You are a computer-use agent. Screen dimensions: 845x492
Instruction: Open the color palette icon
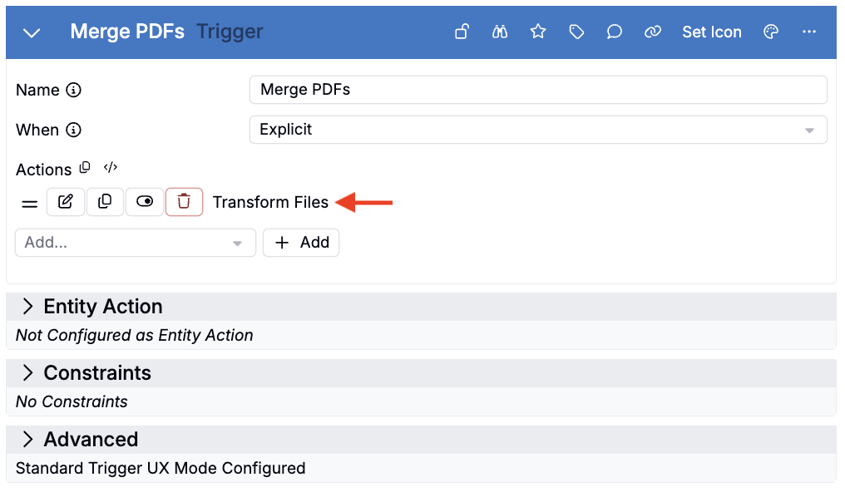pyautogui.click(x=771, y=32)
